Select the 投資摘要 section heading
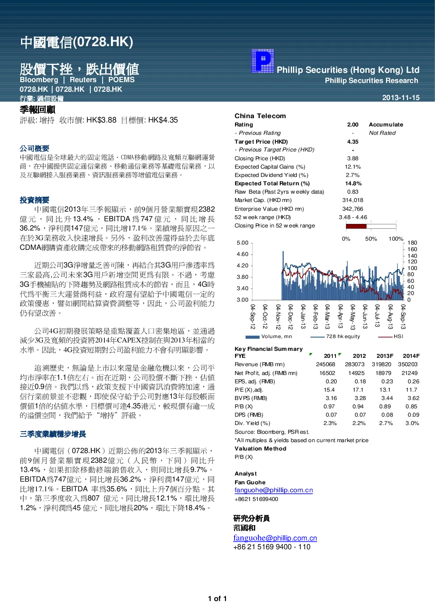This screenshot has height=616, width=435. click(x=34, y=200)
